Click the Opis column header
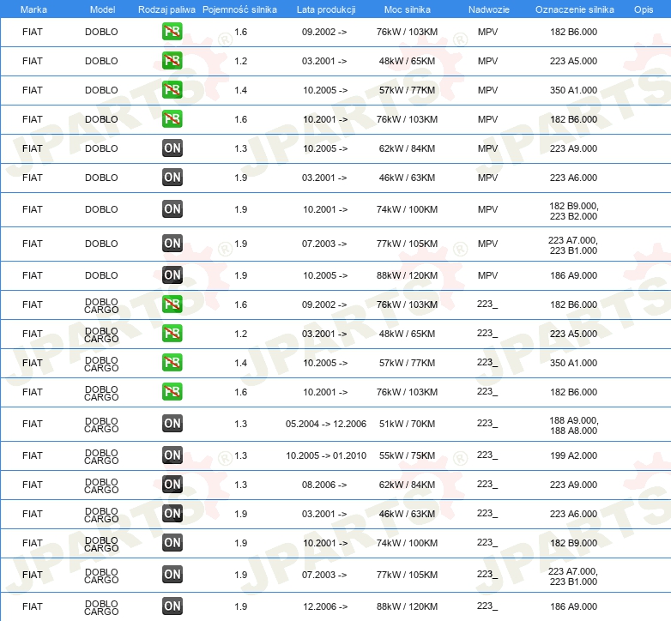Image resolution: width=671 pixels, height=621 pixels. (644, 9)
